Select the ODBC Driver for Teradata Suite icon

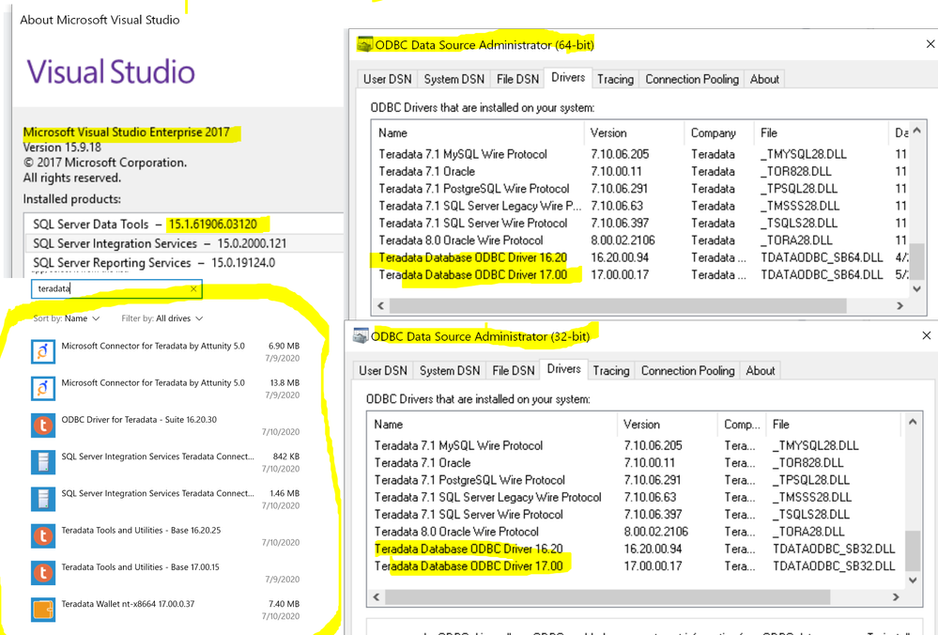point(42,426)
